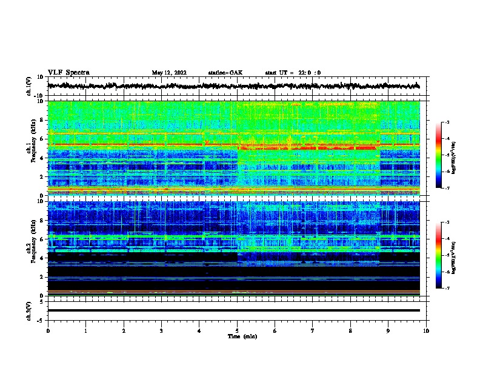Click the ch.2 colorbar scale
Screen dimensions: 480x371
pos(438,255)
